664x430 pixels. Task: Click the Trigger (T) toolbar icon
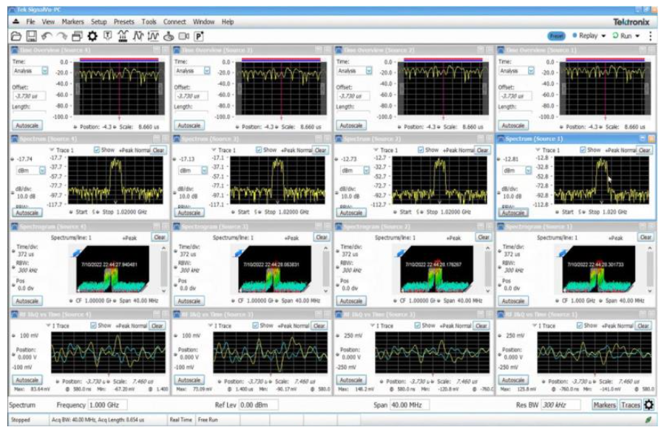click(107, 36)
